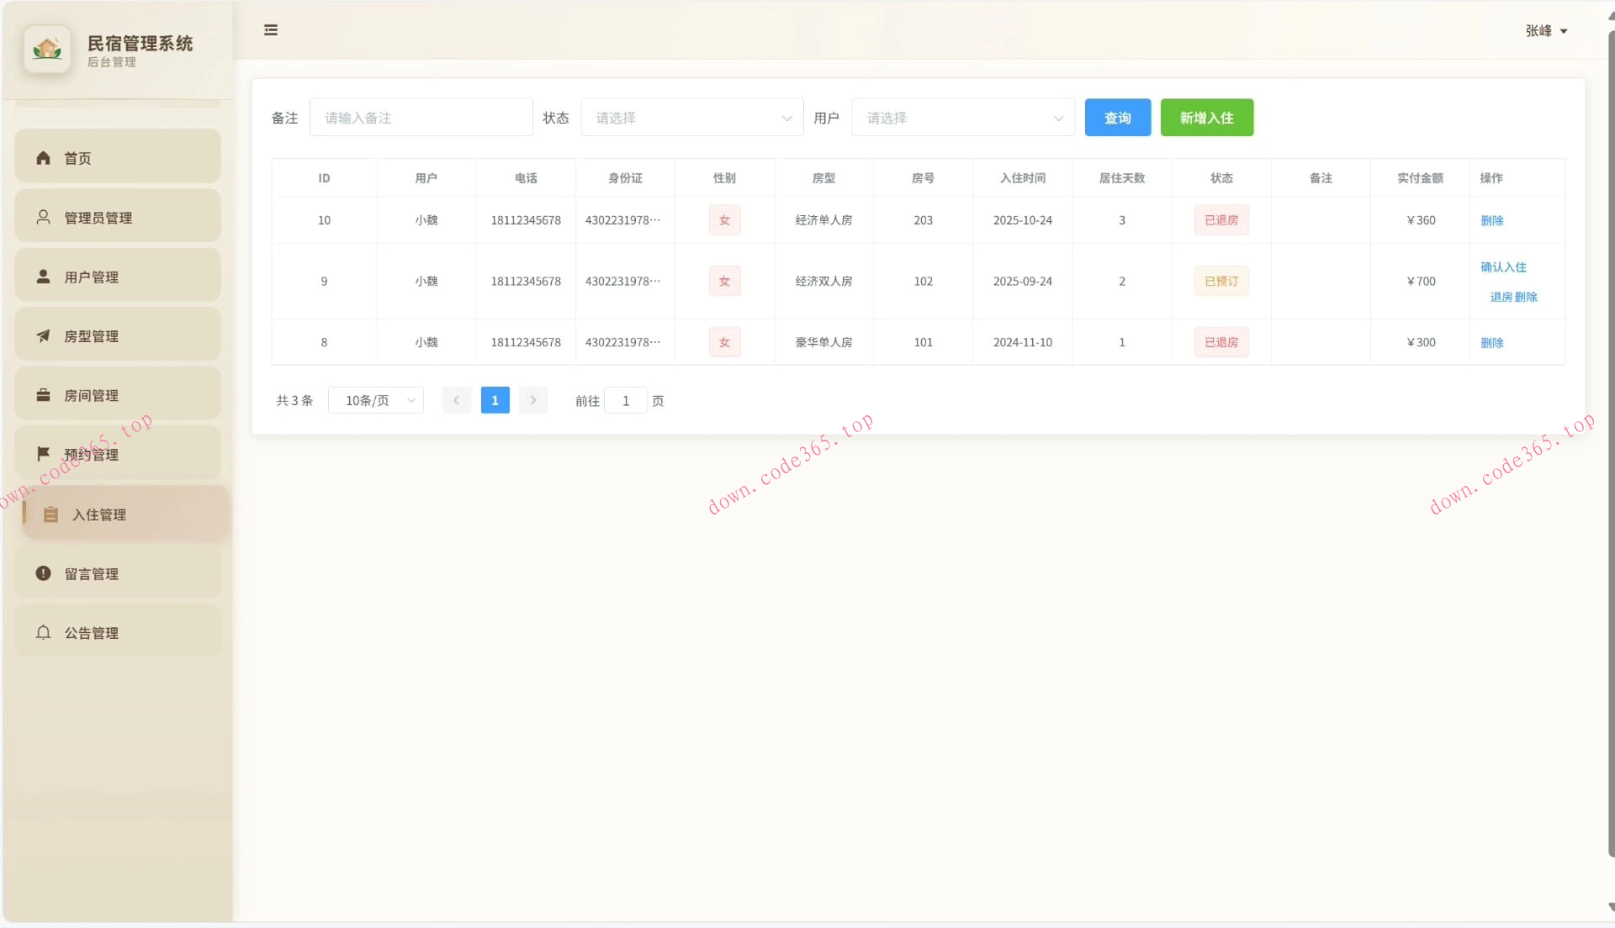Click the briefcase icon for 房间管理
This screenshot has height=928, width=1615.
[x=44, y=394]
